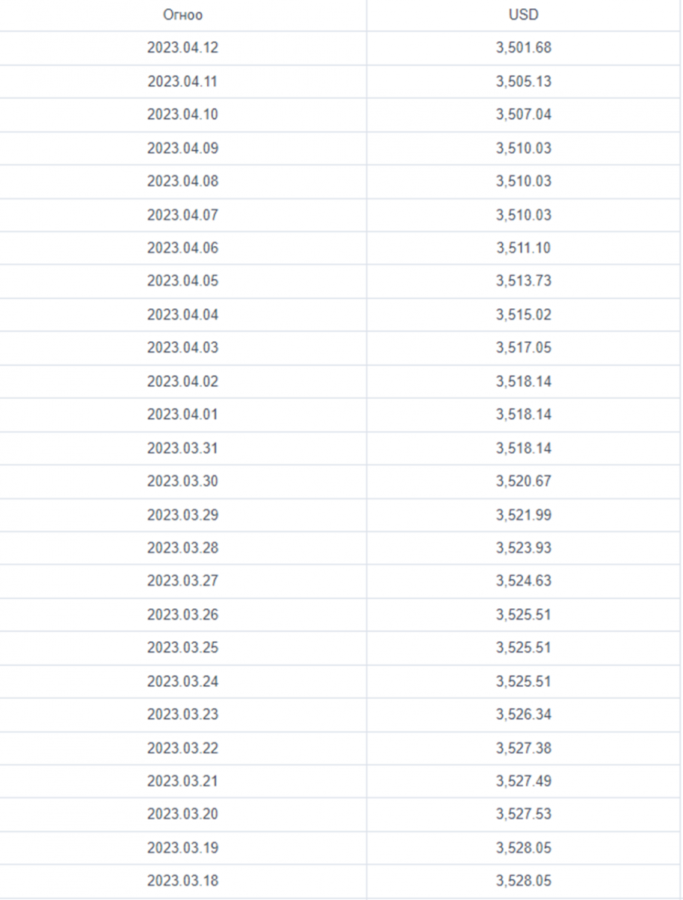The height and width of the screenshot is (900, 683).
Task: Select the date cell 2023.04.06
Action: (x=182, y=247)
